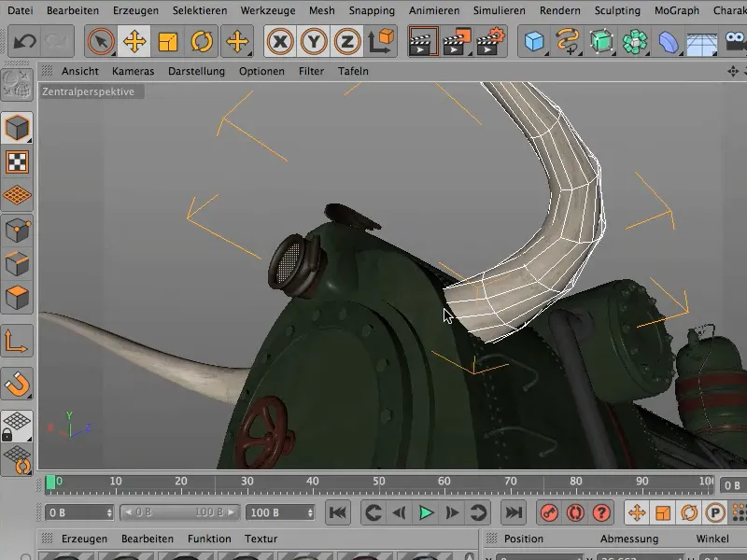Render the active view with the clapperboard icon
This screenshot has width=747, height=560.
click(423, 42)
